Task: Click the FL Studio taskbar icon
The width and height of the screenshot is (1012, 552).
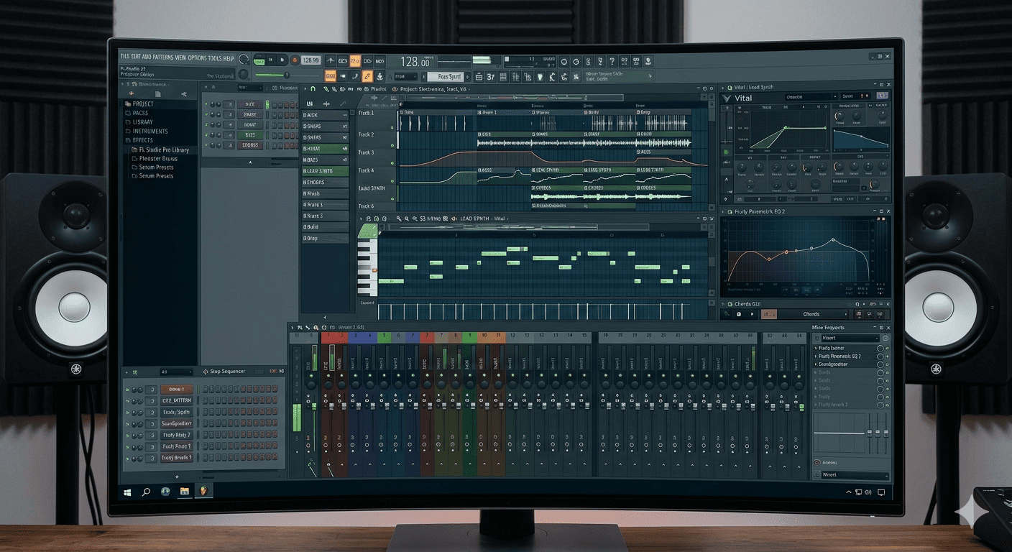Action: [x=203, y=491]
